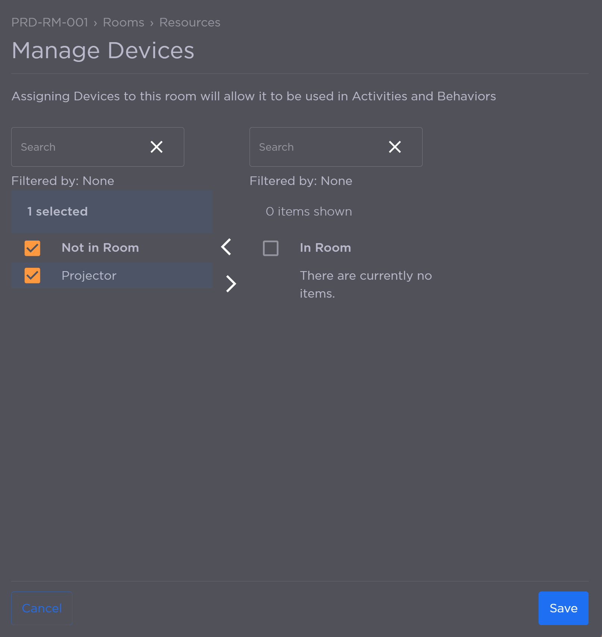Click the '1 selected' header bar
Viewport: 602px width, 637px height.
[112, 211]
